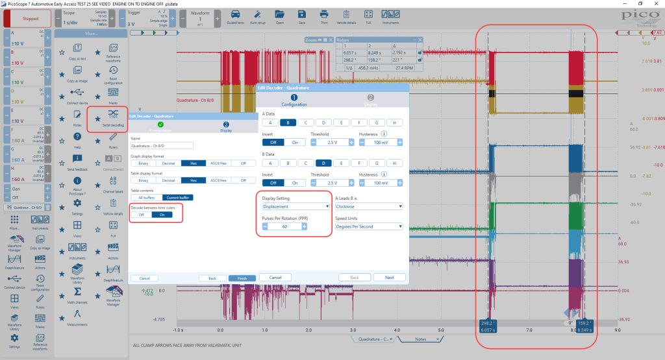Open the Trigger settings panel
Viewport: 665px width, 360px height.
pos(147,18)
